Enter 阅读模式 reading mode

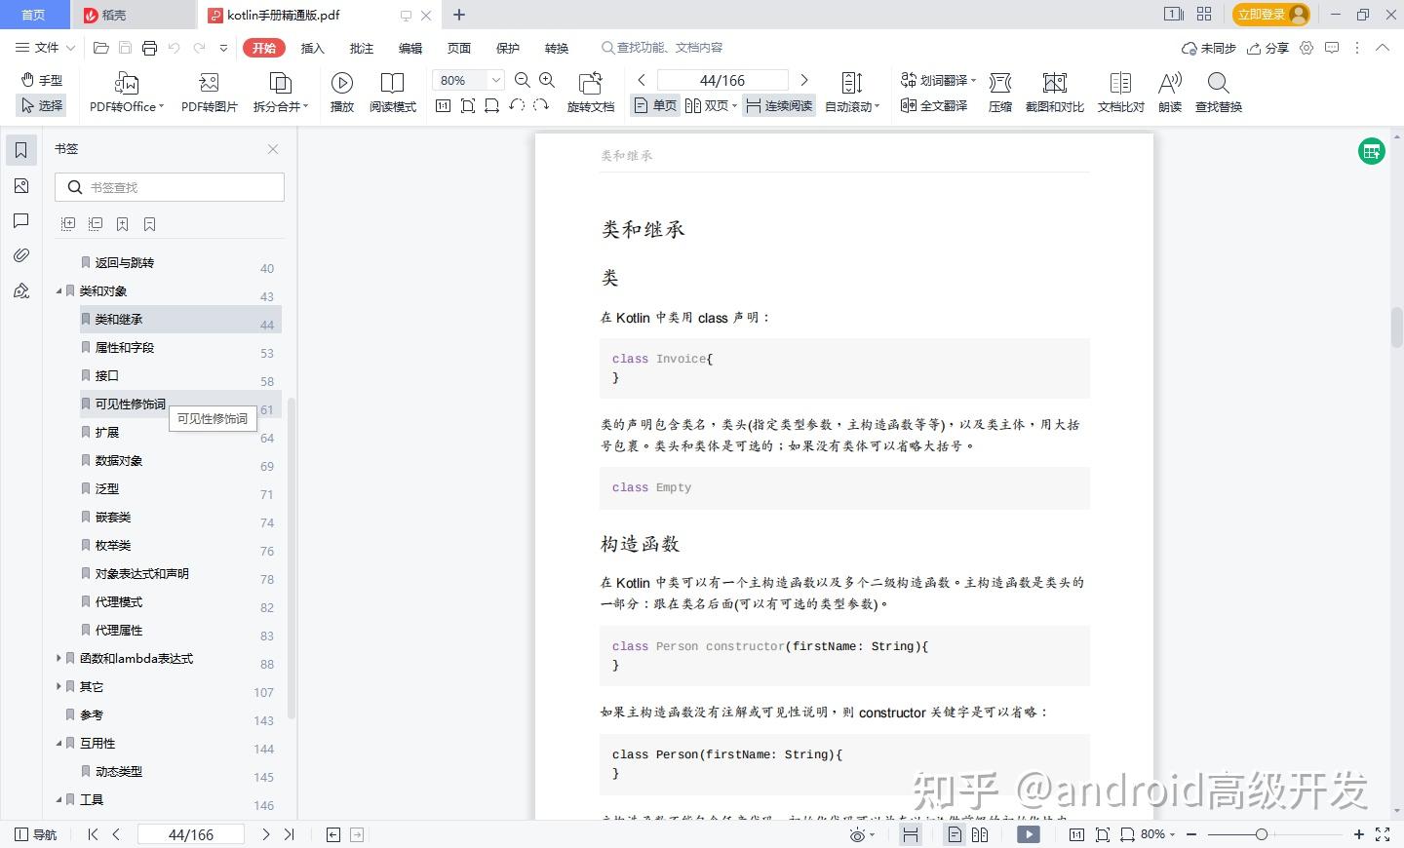393,93
